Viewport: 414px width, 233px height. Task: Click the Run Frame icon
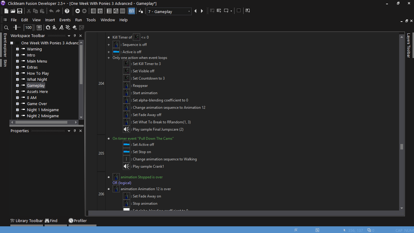(226, 11)
